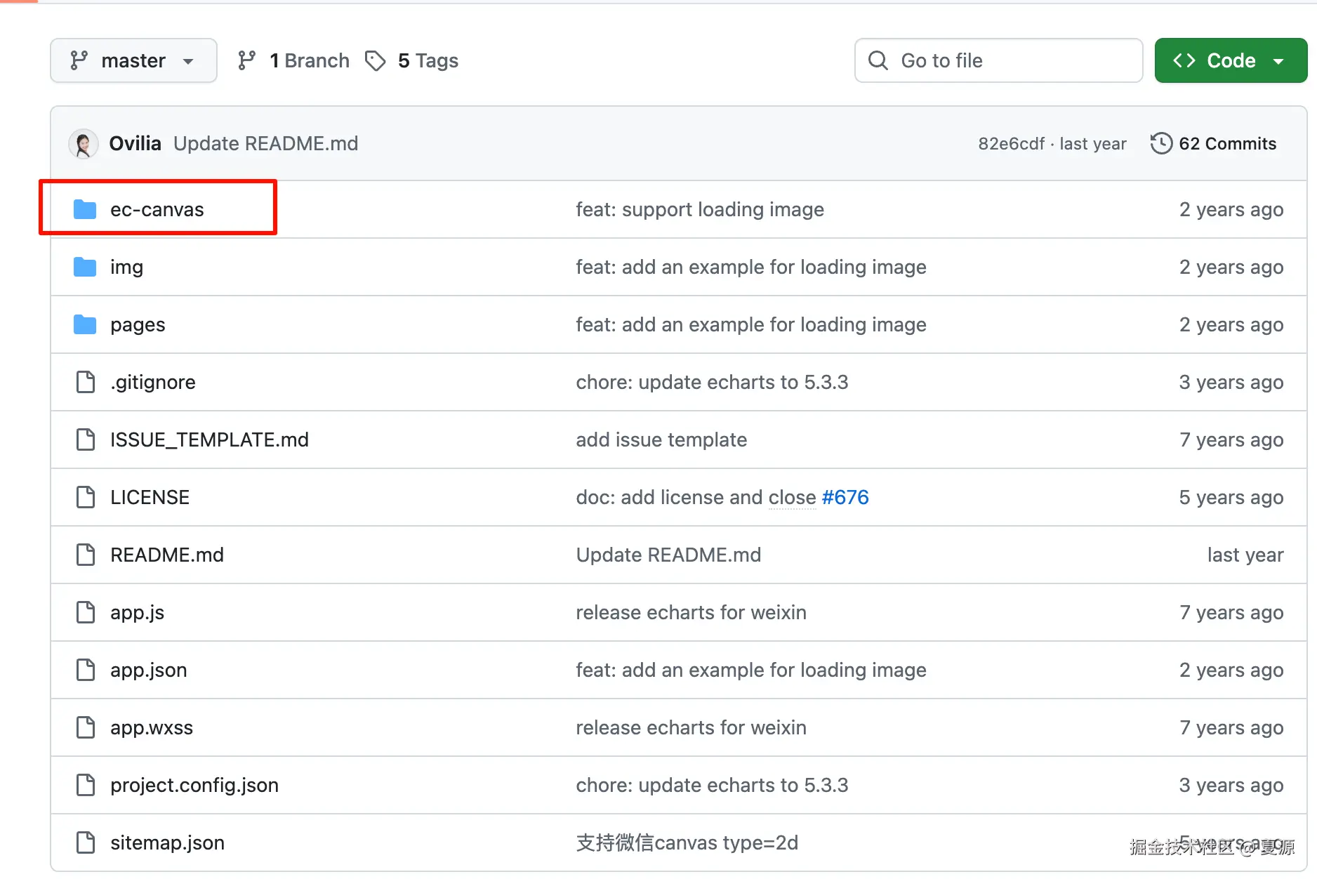Click the ec-canvas folder icon
This screenshot has height=879, width=1317.
point(85,209)
